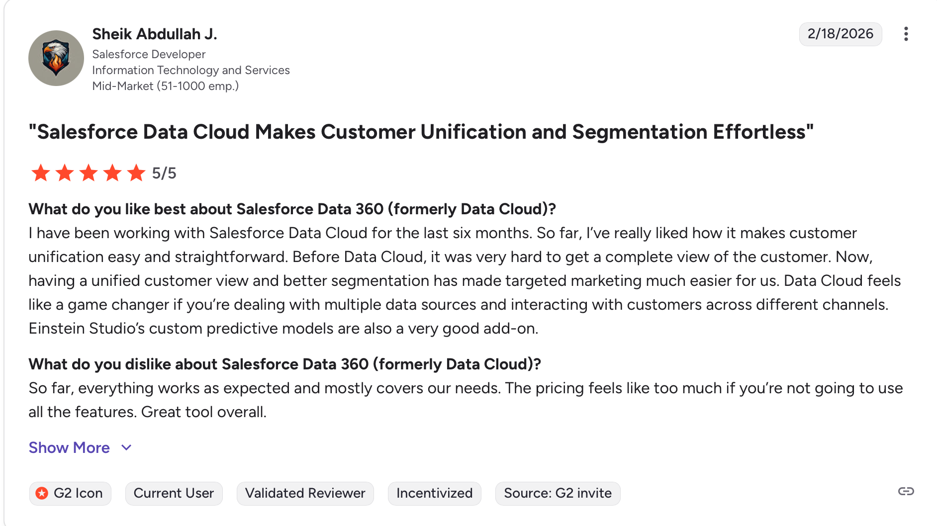Click the fourth rating star
This screenshot has width=937, height=526.
pos(112,173)
